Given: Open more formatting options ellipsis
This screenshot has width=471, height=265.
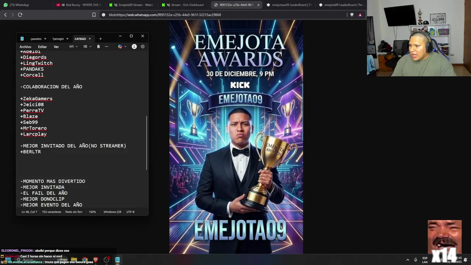Looking at the screenshot, I should coord(106,47).
